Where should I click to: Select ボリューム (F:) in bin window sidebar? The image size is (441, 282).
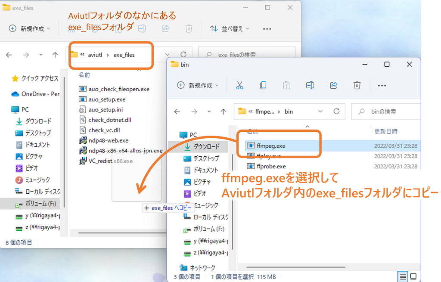pos(204,229)
